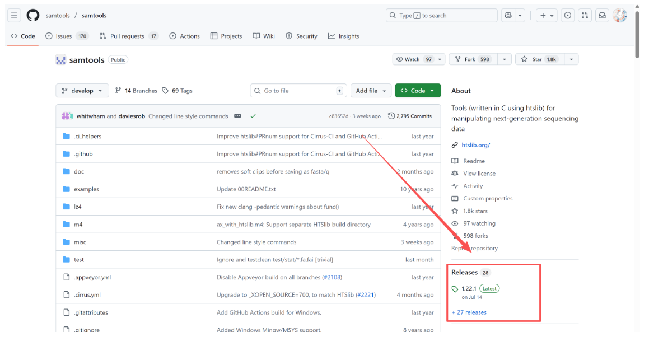Switch to the Issues tab
Viewport: 663px width, 346px height.
pos(67,36)
